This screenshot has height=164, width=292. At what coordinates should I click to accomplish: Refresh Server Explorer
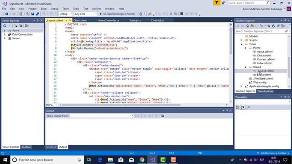point(5,26)
